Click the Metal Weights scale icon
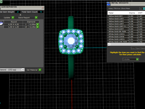Viewport: 145px width, 109px height. pyautogui.click(x=108, y=4)
